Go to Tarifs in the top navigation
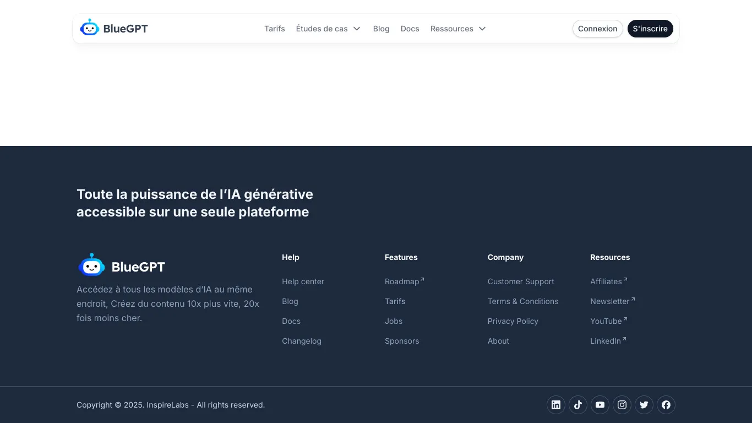The height and width of the screenshot is (423, 752). pyautogui.click(x=275, y=29)
